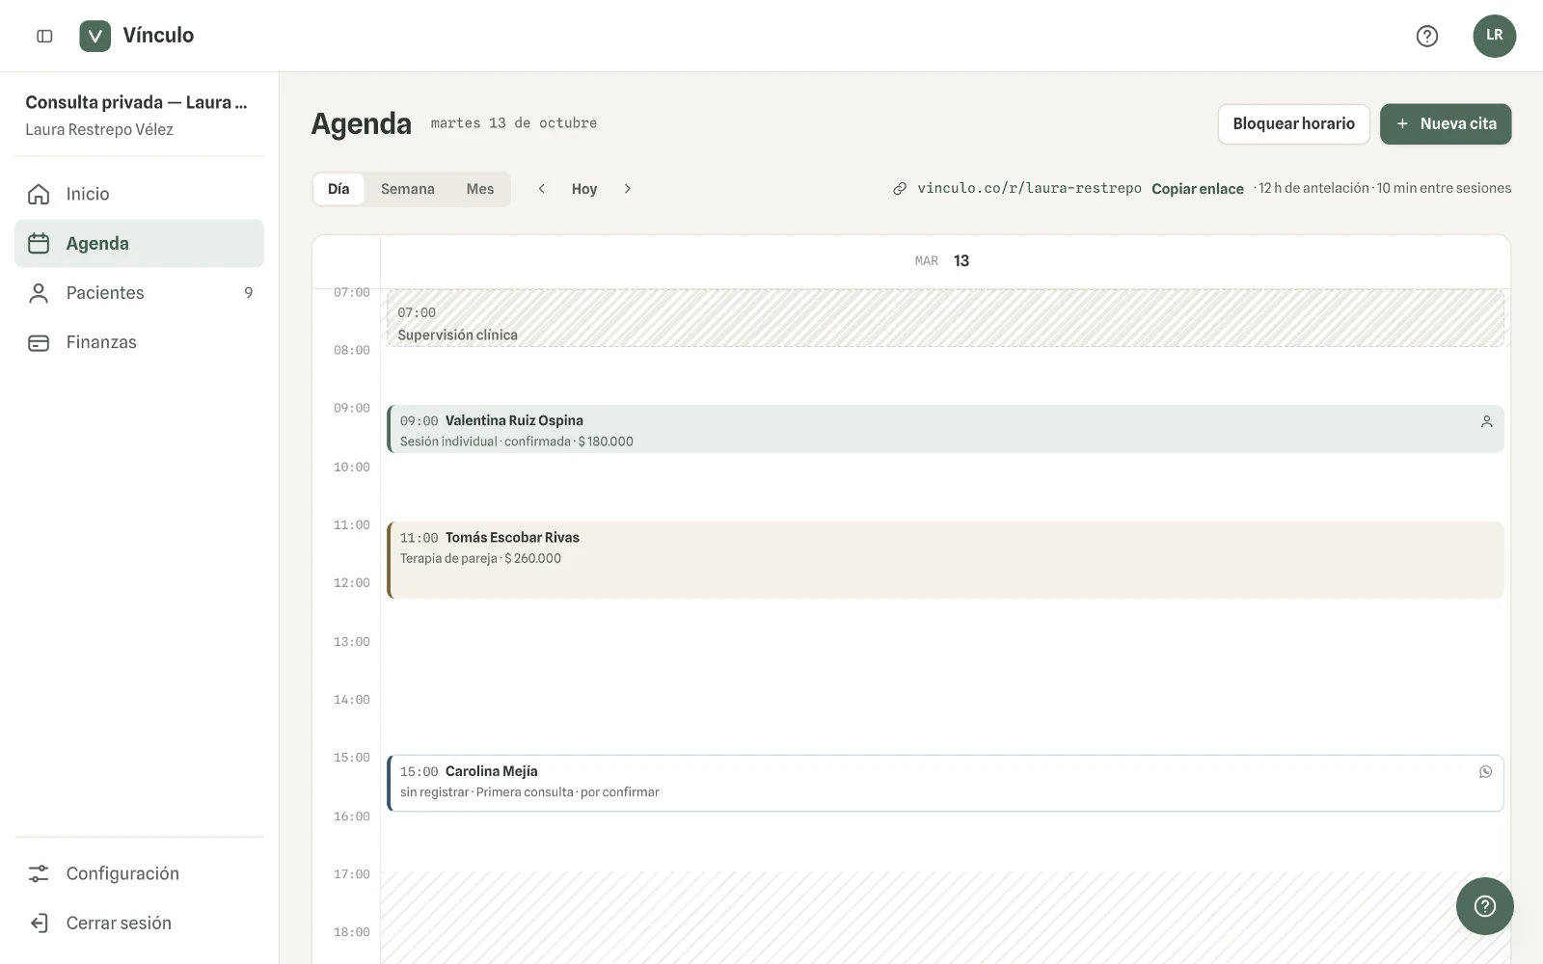Click the 13:00 time label
Image resolution: width=1543 pixels, height=964 pixels.
click(x=352, y=642)
